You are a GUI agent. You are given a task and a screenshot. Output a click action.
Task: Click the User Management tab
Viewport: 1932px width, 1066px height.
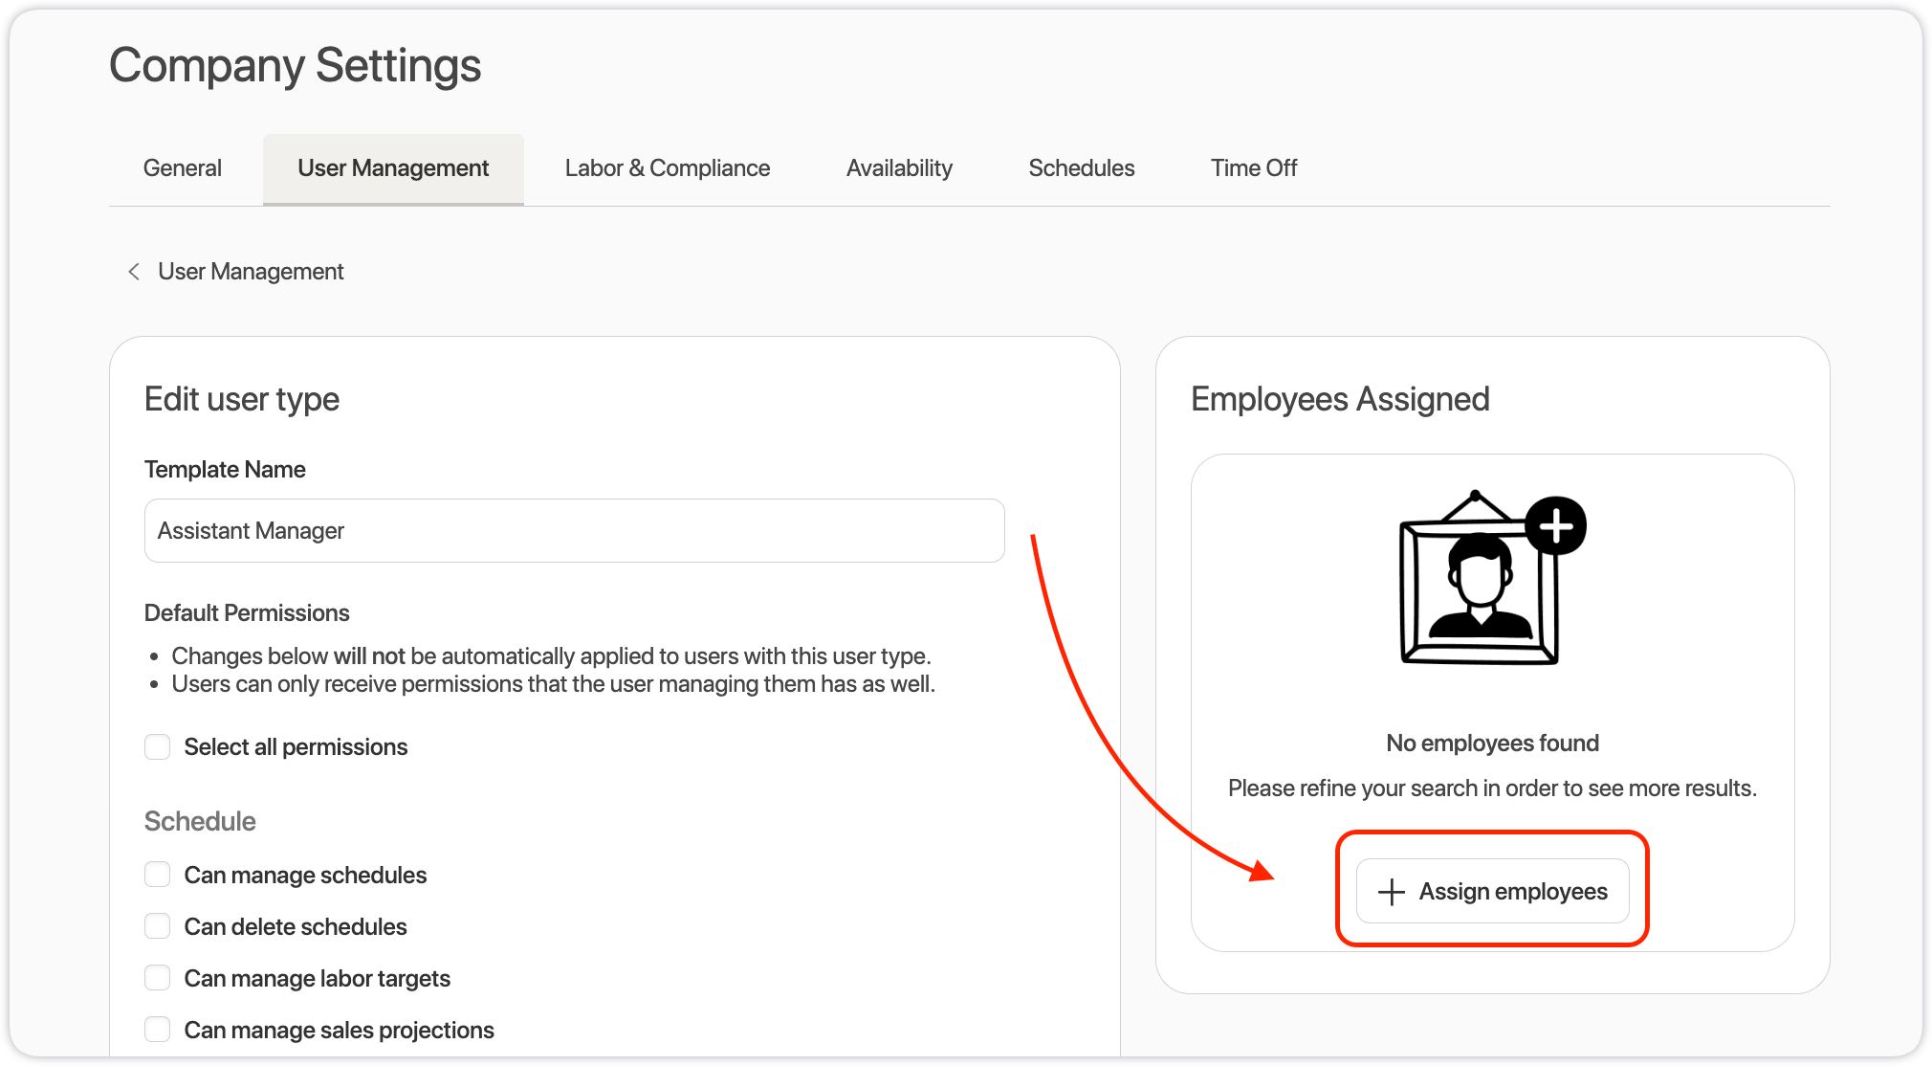click(x=393, y=168)
